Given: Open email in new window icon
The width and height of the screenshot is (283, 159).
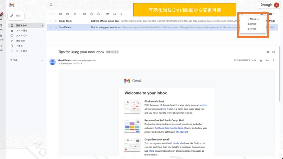Looking at the screenshot, I should 274,52.
